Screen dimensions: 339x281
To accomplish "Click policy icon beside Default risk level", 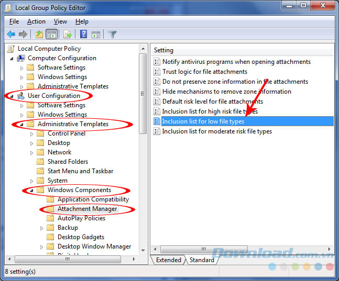I will point(157,102).
